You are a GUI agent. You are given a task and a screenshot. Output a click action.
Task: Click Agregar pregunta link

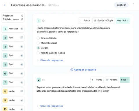tap(83, 70)
